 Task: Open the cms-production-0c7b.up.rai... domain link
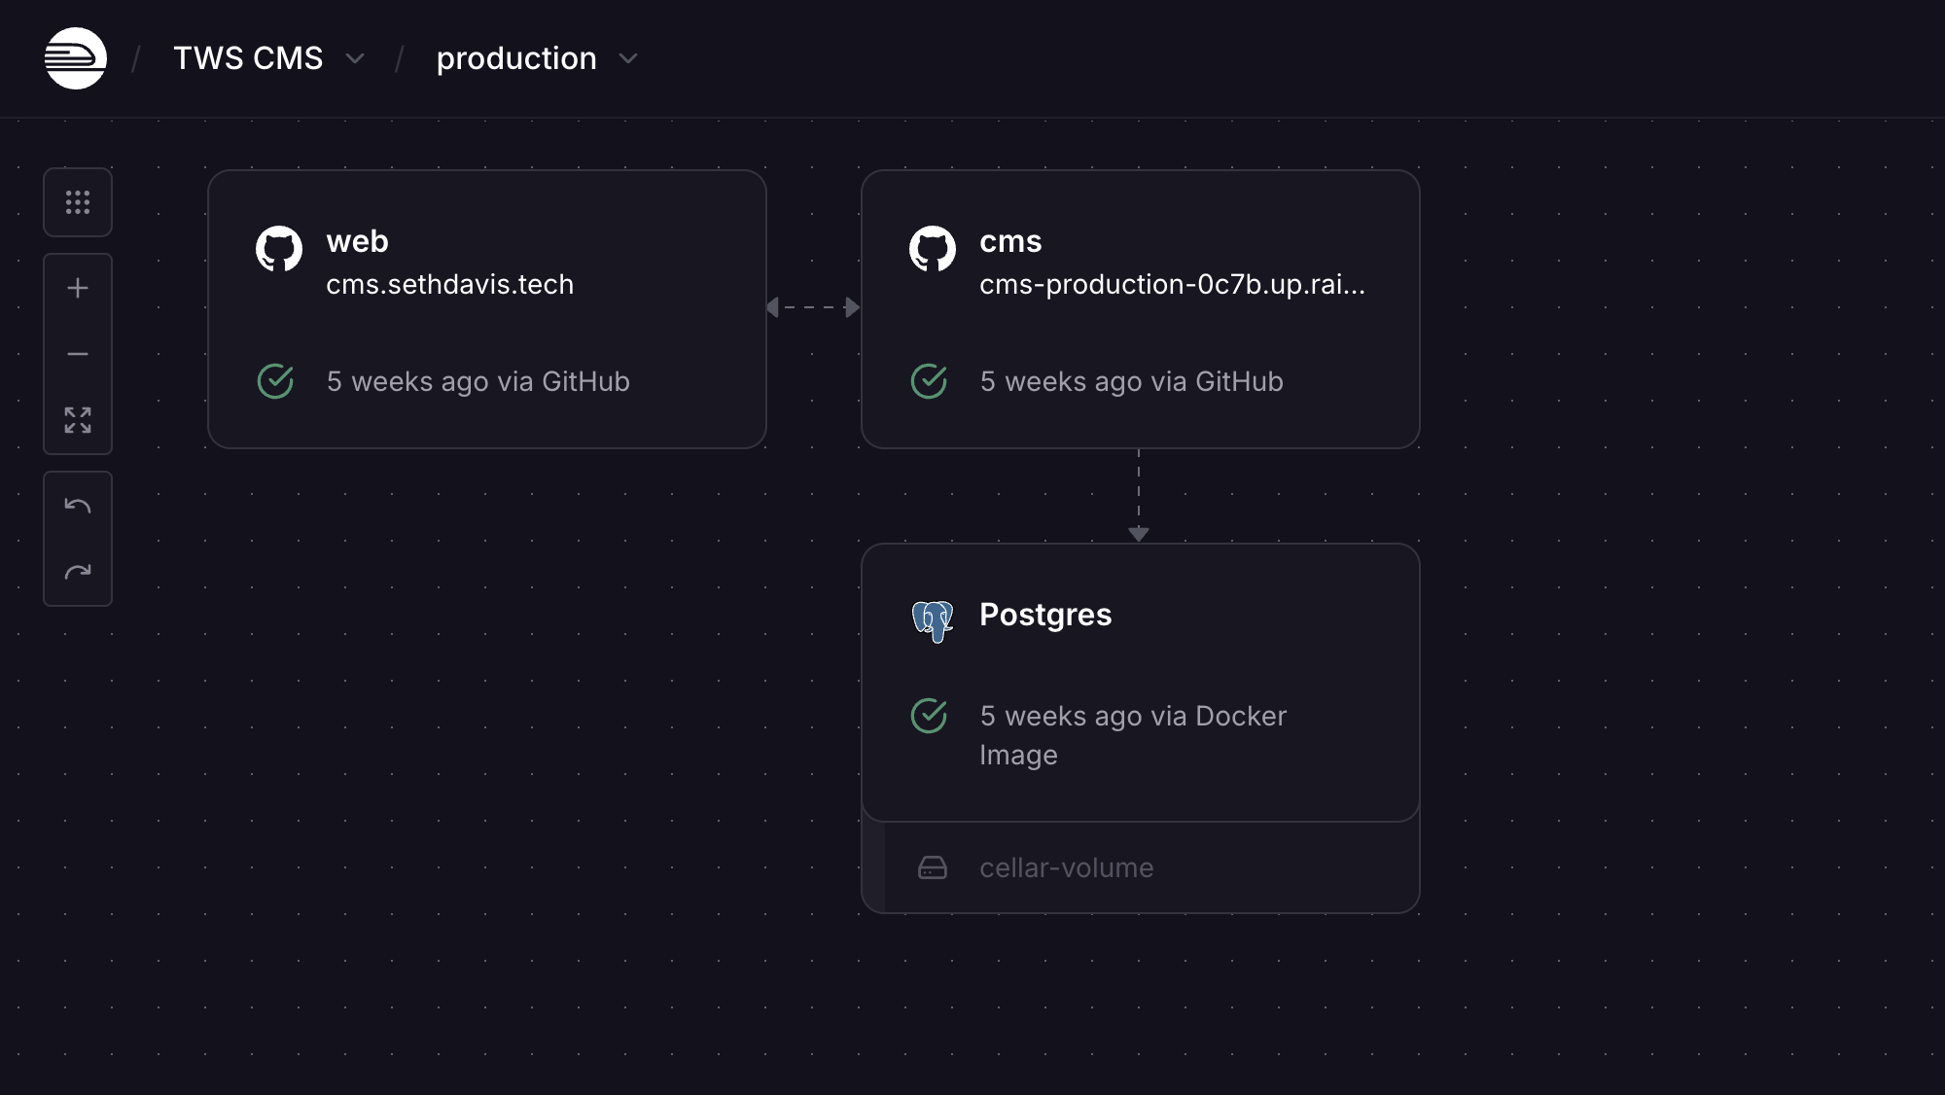tap(1173, 284)
